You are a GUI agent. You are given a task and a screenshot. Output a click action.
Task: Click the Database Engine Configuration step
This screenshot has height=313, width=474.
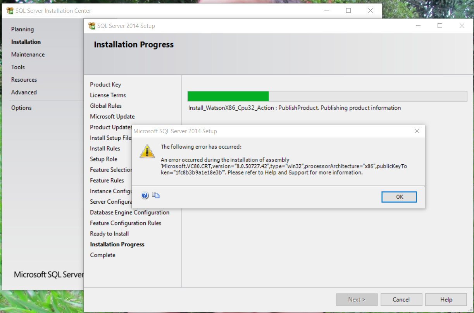[129, 212]
